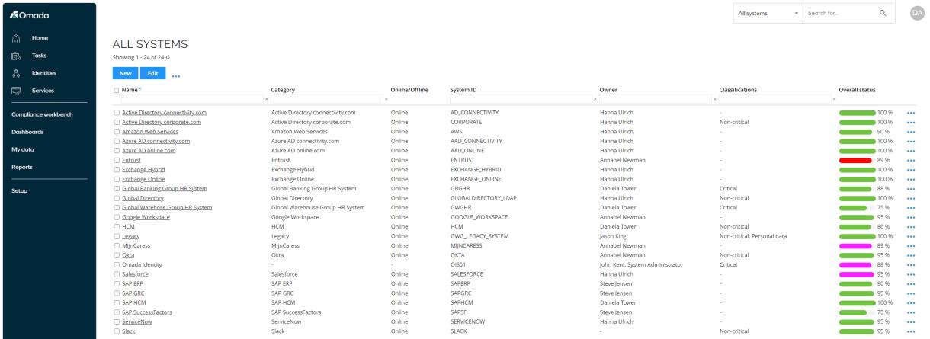
Task: Refresh the list beside Showing 1 - 24
Action: tap(169, 57)
